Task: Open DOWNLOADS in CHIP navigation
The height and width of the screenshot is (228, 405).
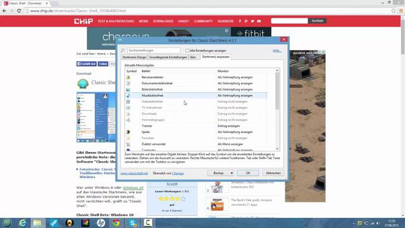Action: 163,21
